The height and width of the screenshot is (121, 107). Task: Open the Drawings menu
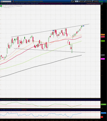[88, 1]
